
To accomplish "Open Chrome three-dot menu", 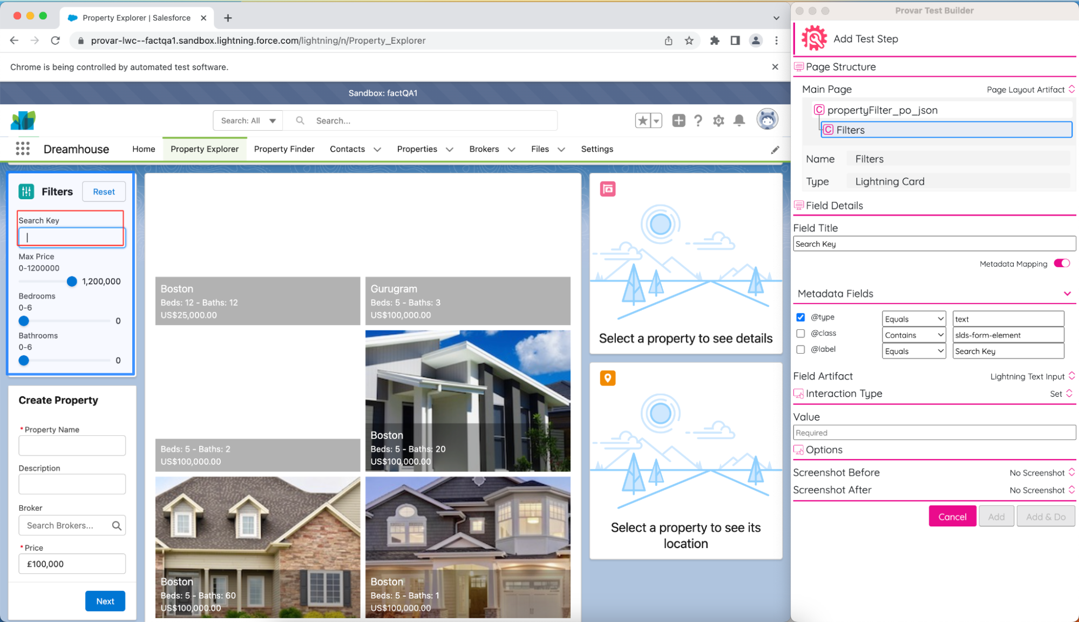I will 776,40.
